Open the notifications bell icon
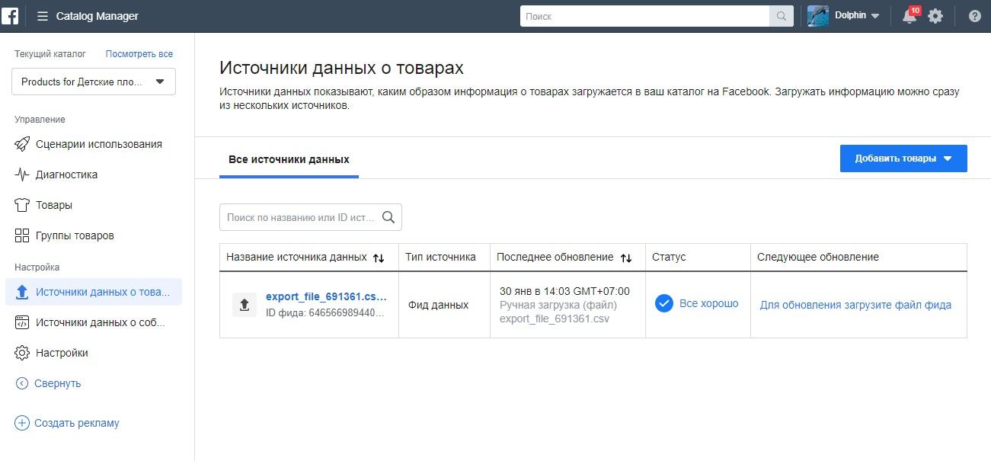This screenshot has height=461, width=991. pos(909,16)
